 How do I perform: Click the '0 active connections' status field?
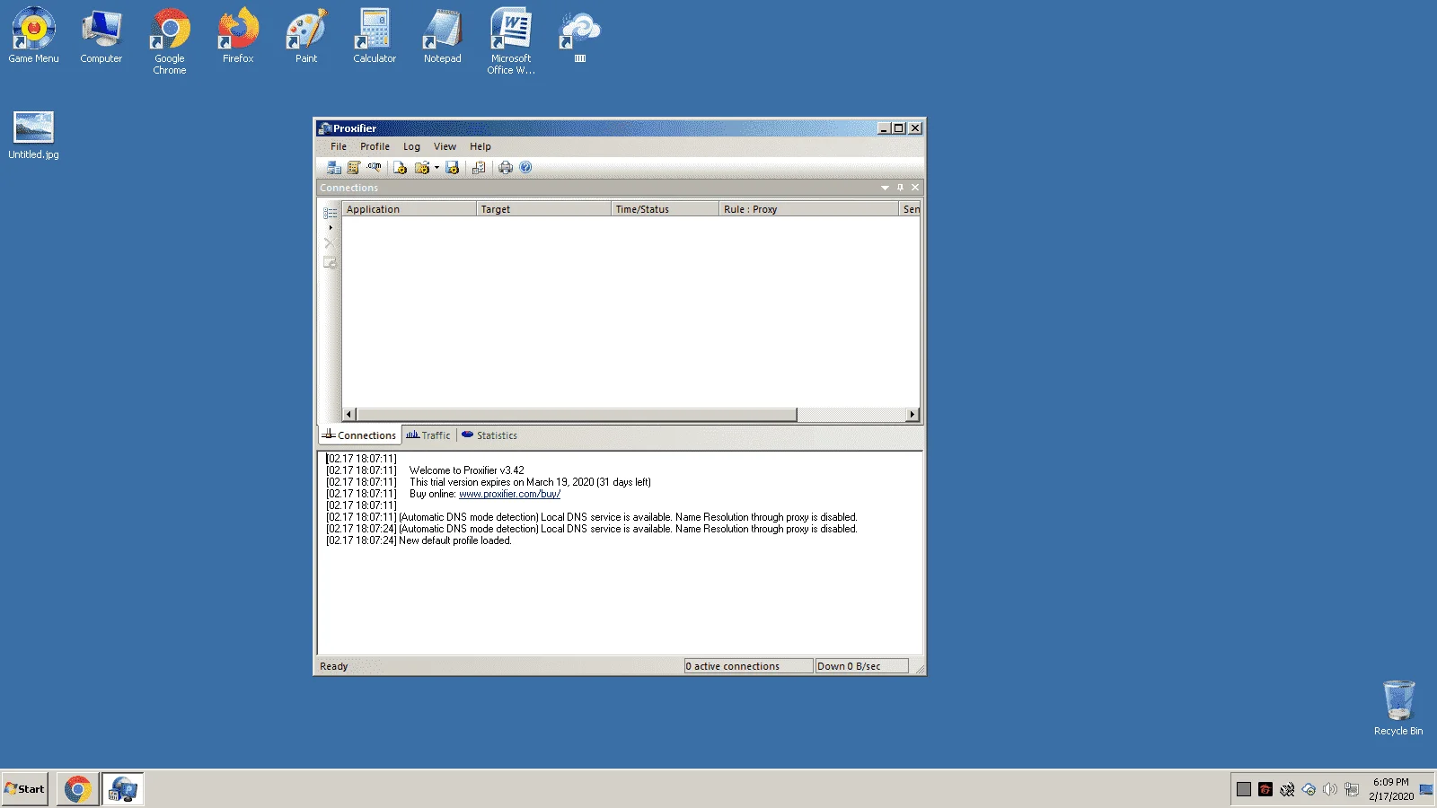(x=748, y=666)
